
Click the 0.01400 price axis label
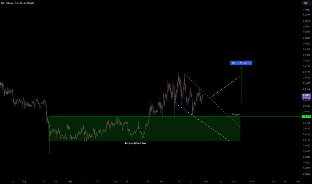pos(306,106)
